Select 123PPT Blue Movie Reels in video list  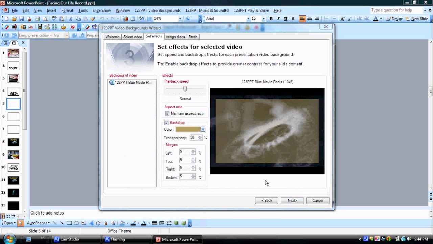coord(130,82)
